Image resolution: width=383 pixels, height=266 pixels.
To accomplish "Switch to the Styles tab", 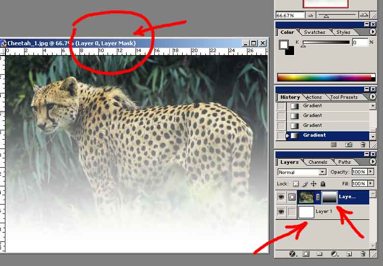I will (343, 32).
